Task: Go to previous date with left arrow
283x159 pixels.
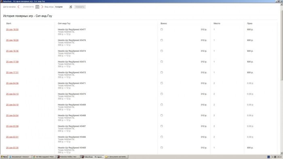Action: pyautogui.click(x=19, y=7)
